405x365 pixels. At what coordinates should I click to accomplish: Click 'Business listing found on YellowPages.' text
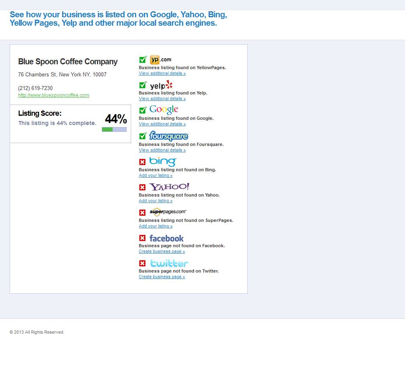[x=182, y=68]
